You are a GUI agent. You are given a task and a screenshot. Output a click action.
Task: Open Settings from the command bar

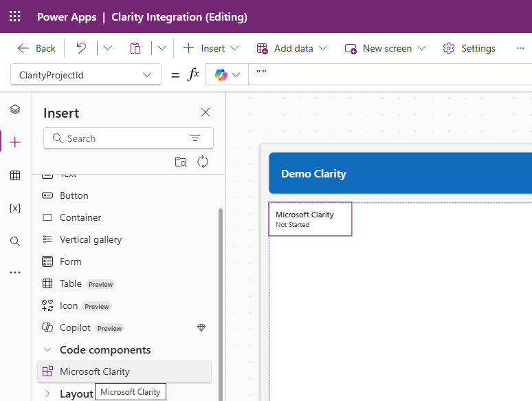pos(469,48)
